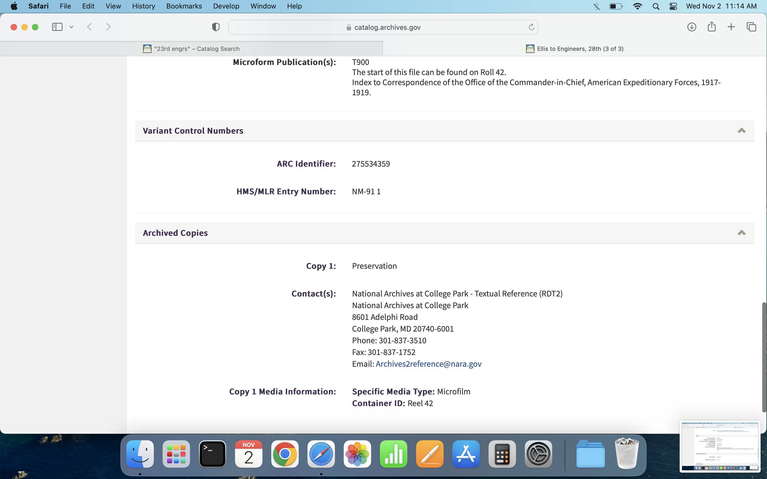Image resolution: width=767 pixels, height=479 pixels.
Task: Go back with the back arrow
Action: pos(89,27)
